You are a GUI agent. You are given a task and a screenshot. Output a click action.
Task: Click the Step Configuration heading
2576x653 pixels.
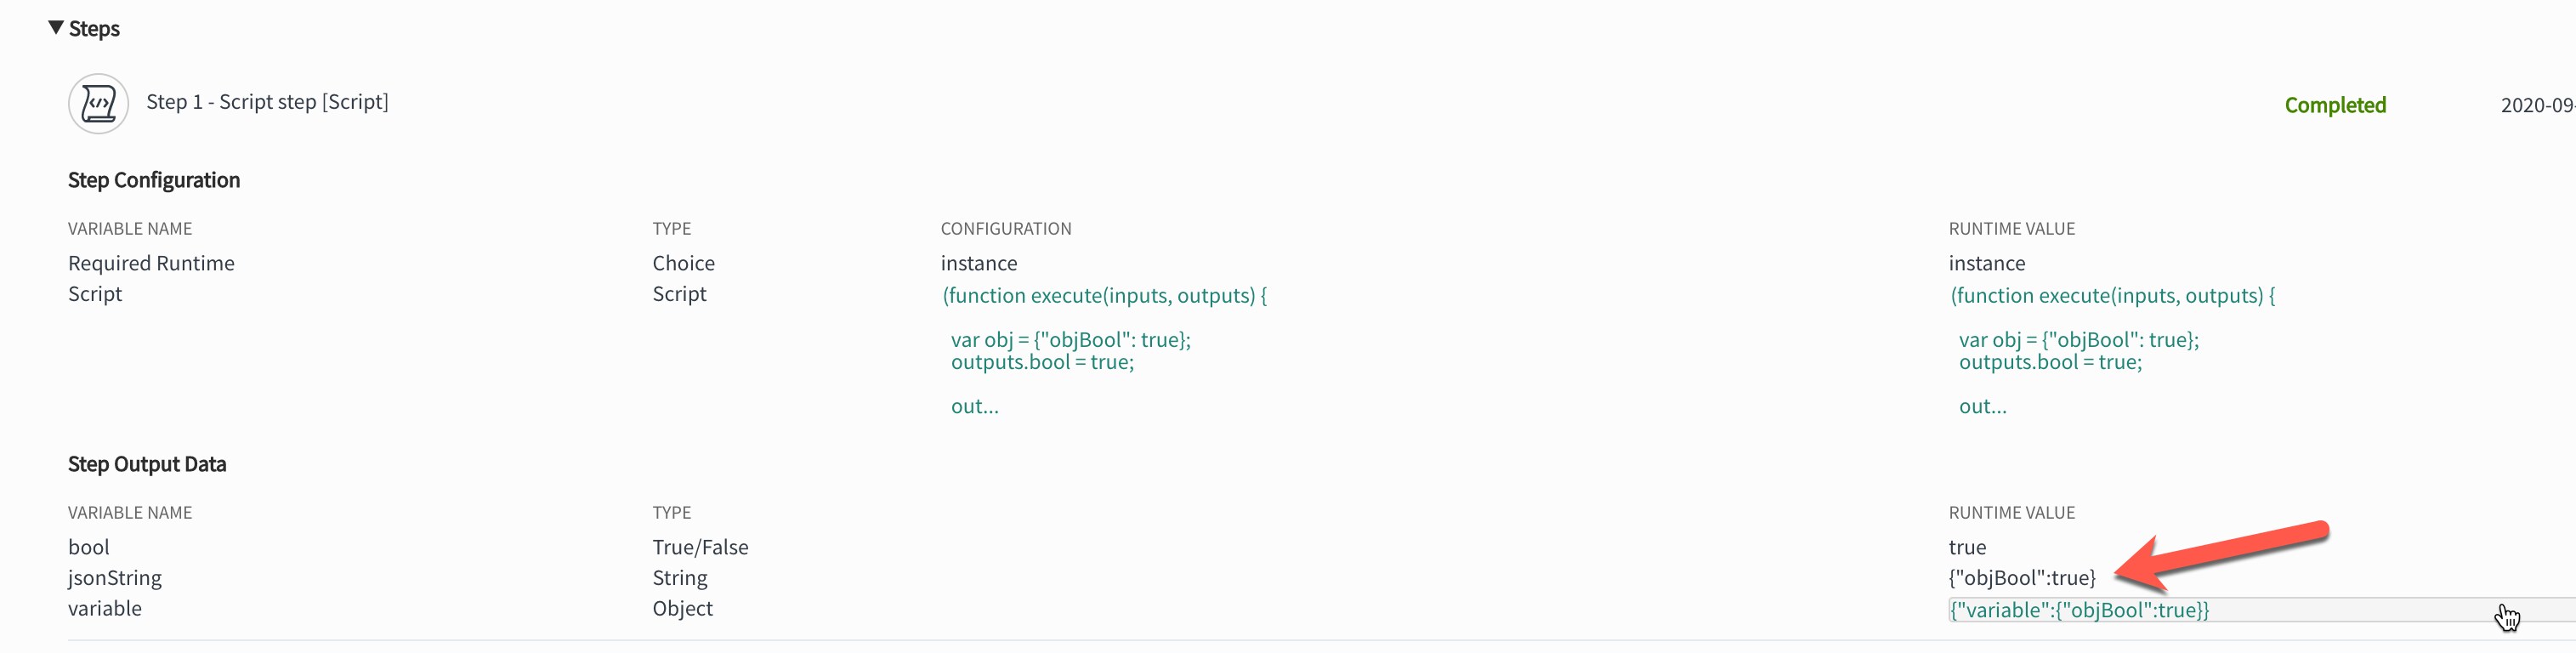pos(154,180)
